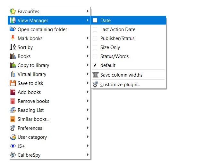Image resolution: width=212 pixels, height=166 pixels.
Task: Click the Mark books pin icon
Action: [13, 38]
